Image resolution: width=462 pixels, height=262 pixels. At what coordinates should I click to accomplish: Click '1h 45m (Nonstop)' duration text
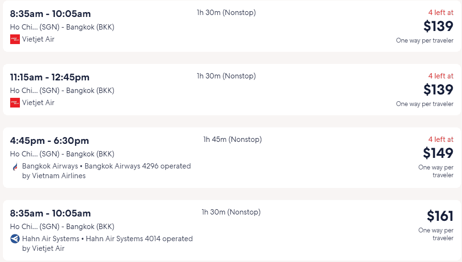pyautogui.click(x=233, y=139)
